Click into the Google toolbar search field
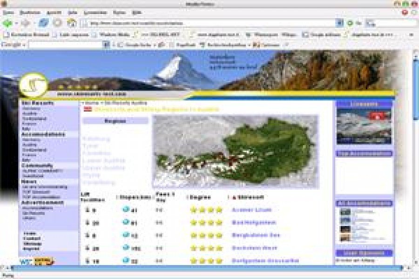Image resolution: width=419 pixels, height=279 pixels. click(x=66, y=45)
